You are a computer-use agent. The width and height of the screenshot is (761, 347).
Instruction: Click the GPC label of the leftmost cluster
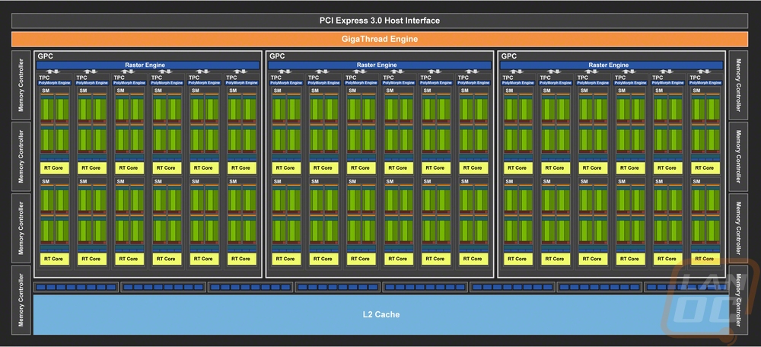(45, 56)
